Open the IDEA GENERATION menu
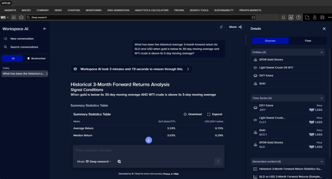The image size is (332, 179). [118, 10]
